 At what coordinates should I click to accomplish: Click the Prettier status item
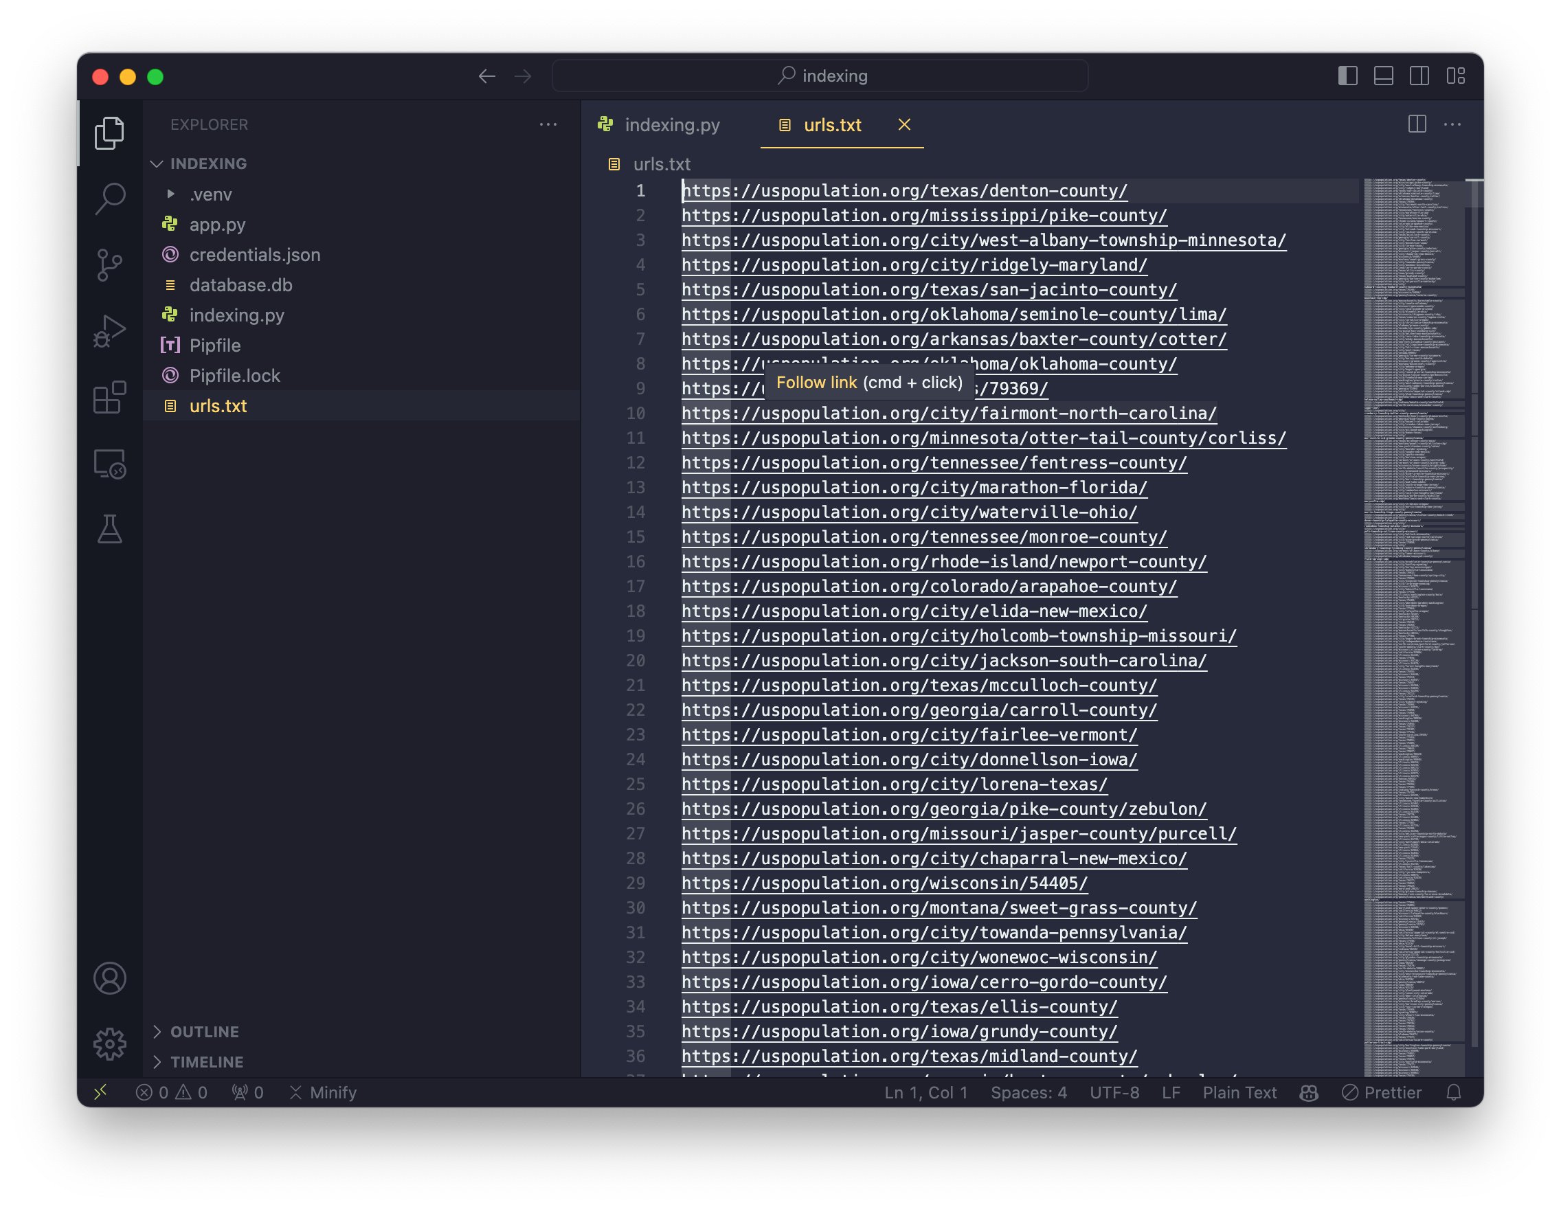1382,1092
